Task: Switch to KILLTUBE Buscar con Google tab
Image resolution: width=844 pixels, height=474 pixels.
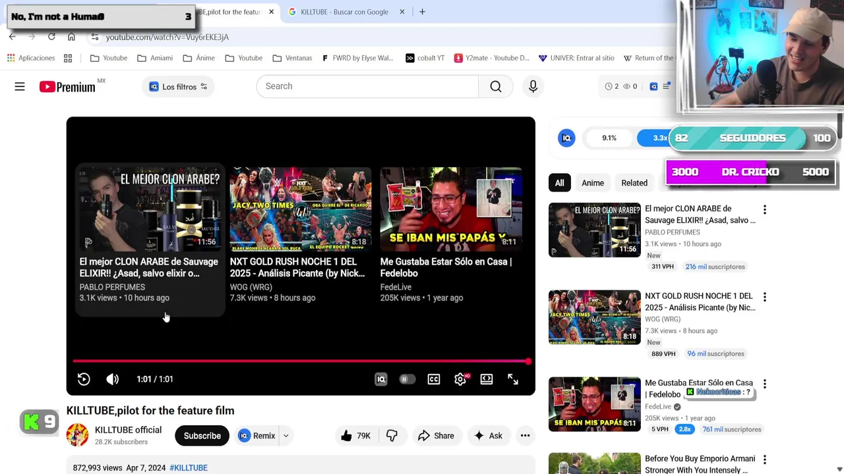Action: (344, 12)
